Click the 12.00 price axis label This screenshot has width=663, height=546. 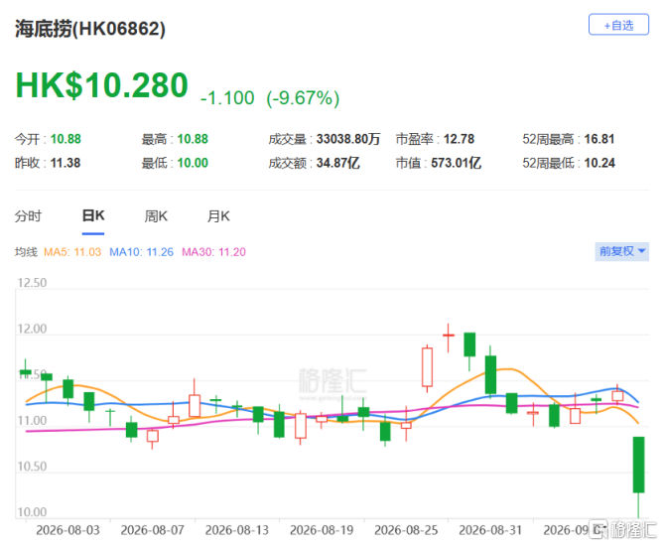[x=32, y=329]
